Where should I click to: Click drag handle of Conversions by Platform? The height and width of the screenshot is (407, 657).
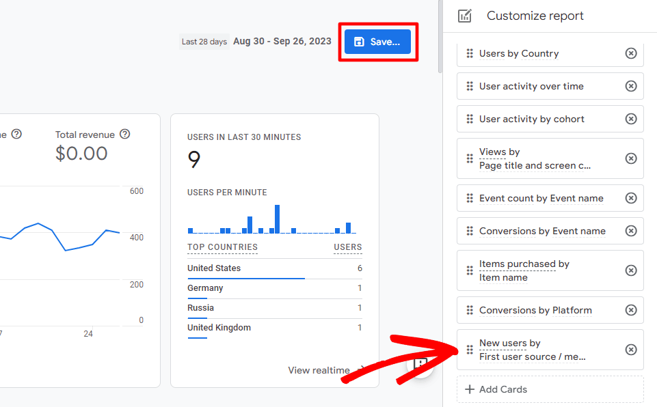(470, 310)
